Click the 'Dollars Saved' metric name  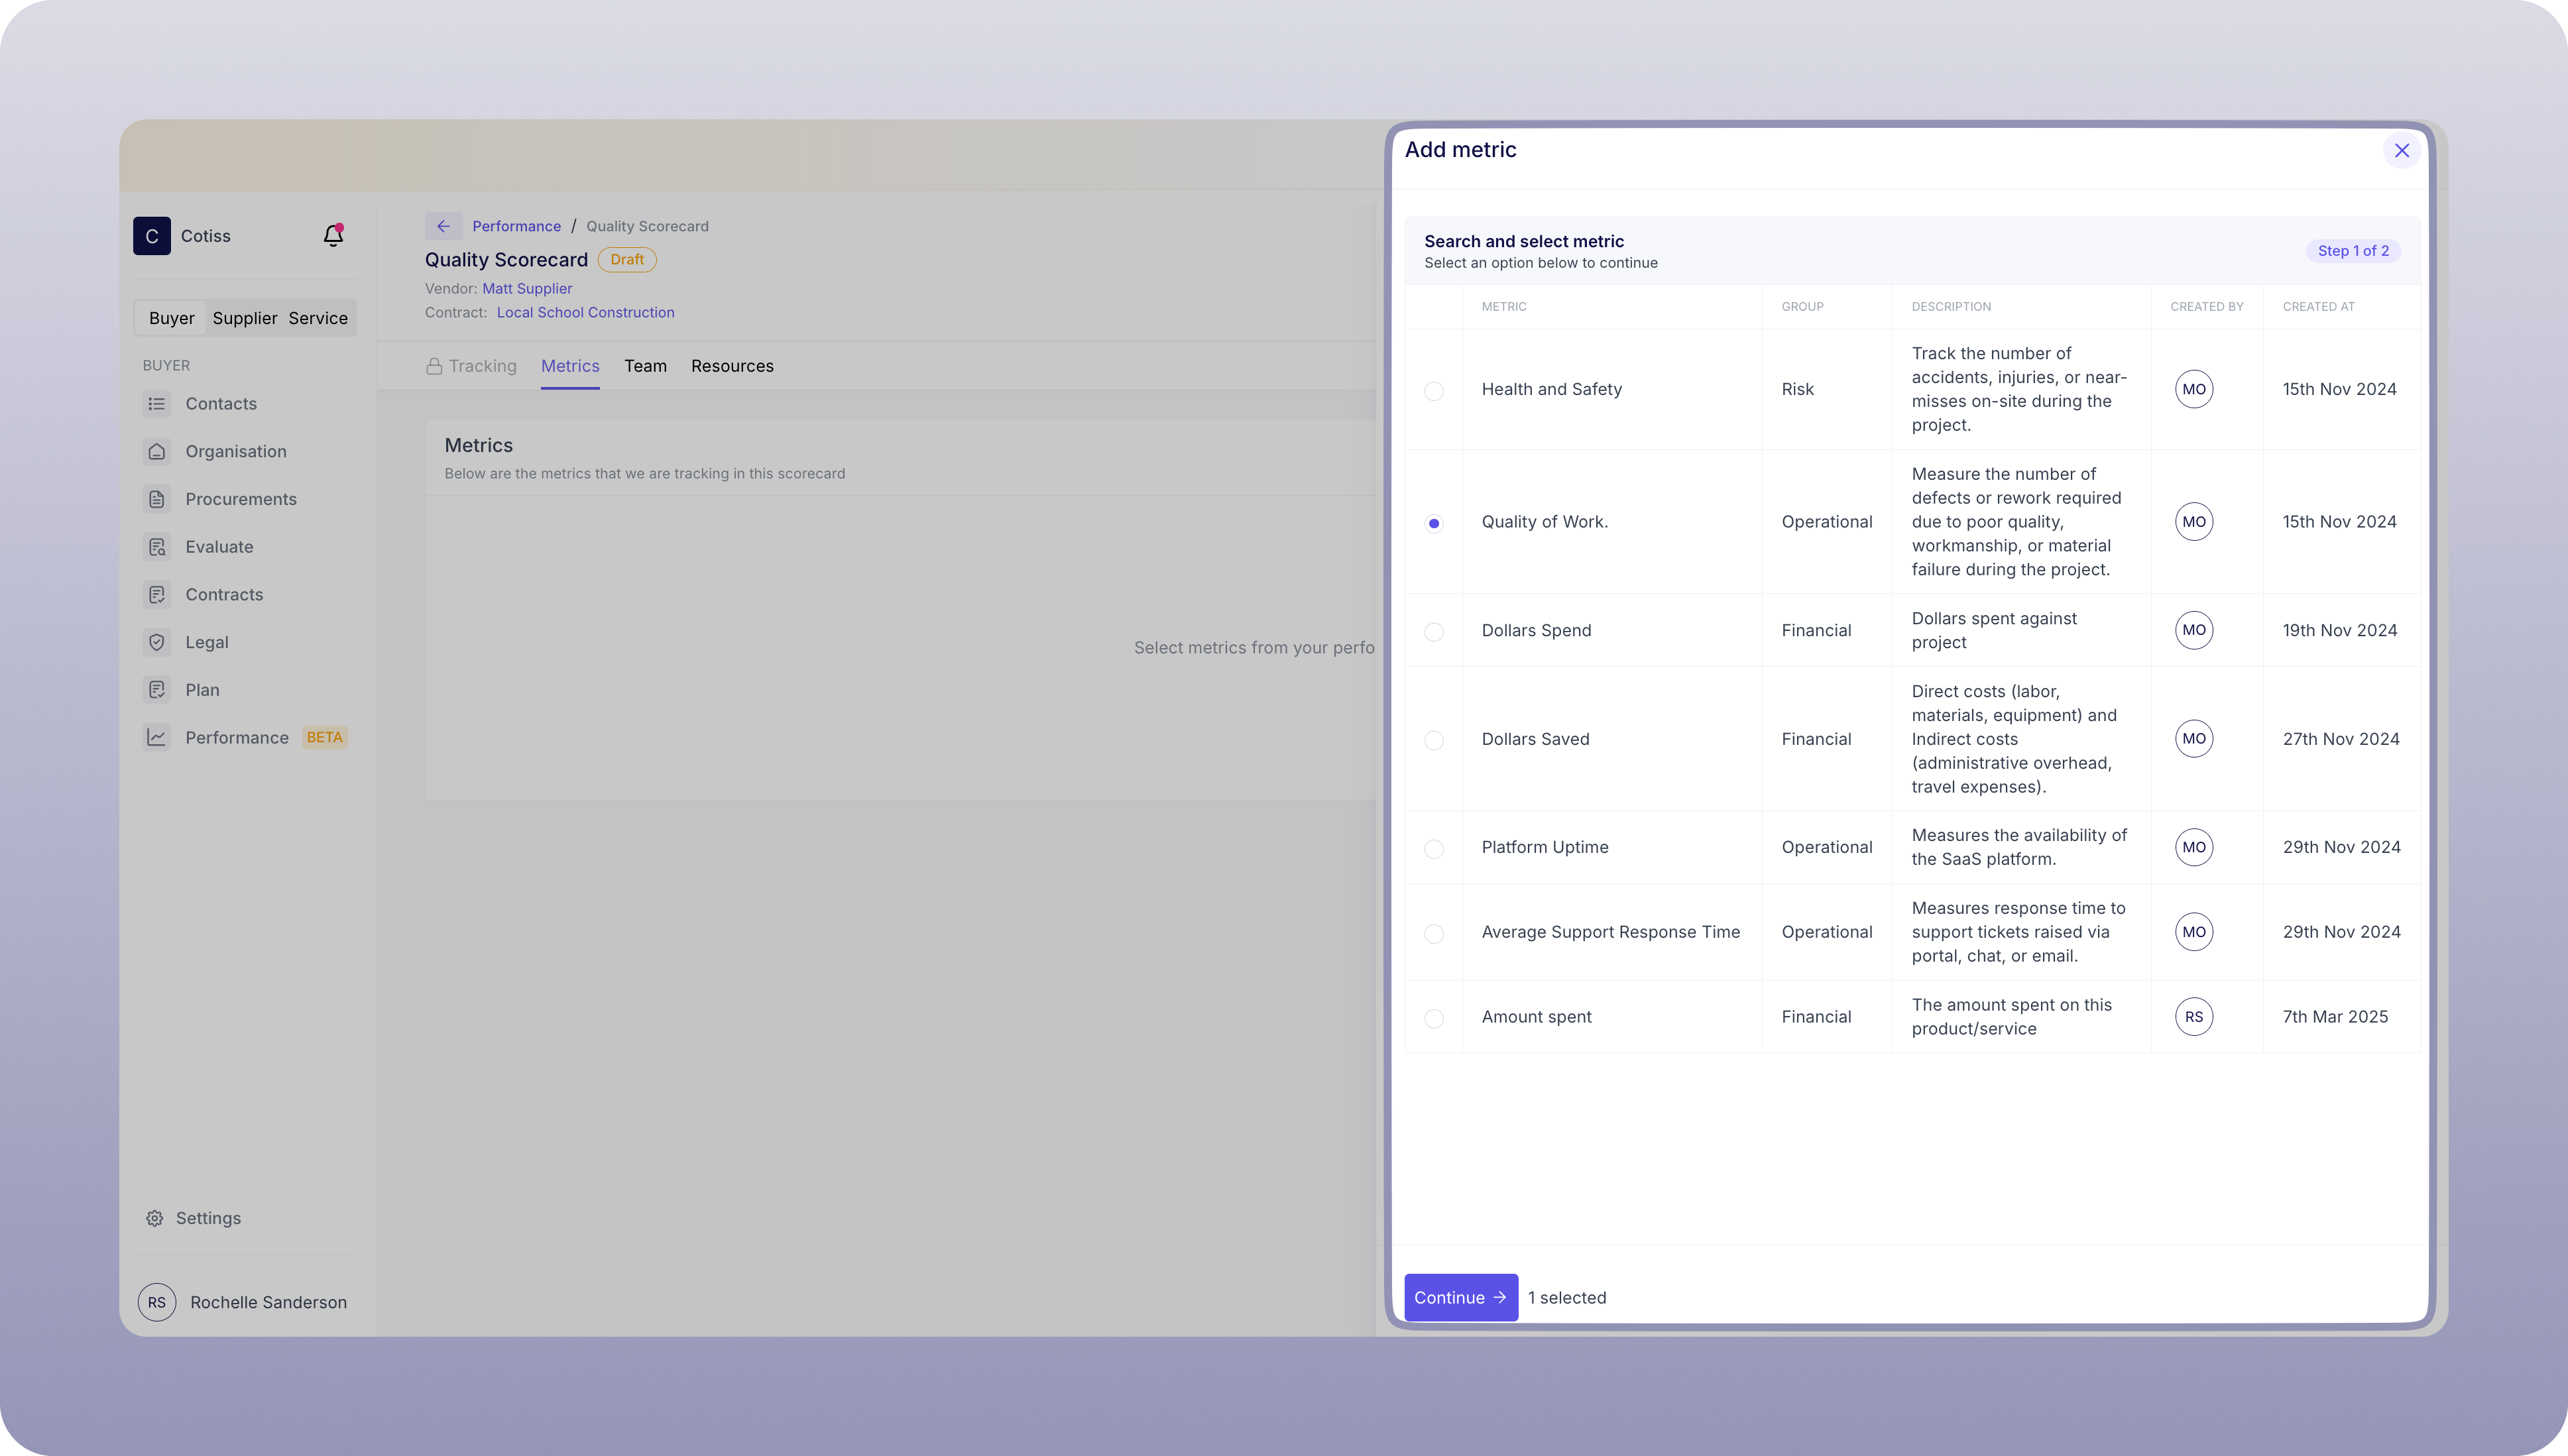tap(1535, 739)
